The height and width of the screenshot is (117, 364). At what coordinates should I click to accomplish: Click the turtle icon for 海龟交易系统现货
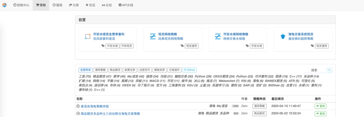[283, 37]
